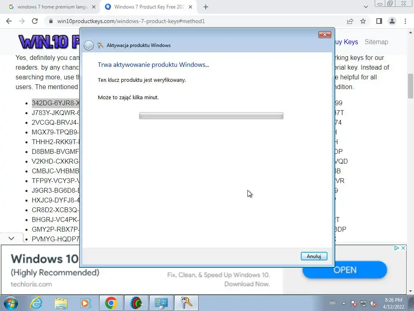Show hidden tray icons arrow
Screen dimensions: 414x311
(x=344, y=303)
